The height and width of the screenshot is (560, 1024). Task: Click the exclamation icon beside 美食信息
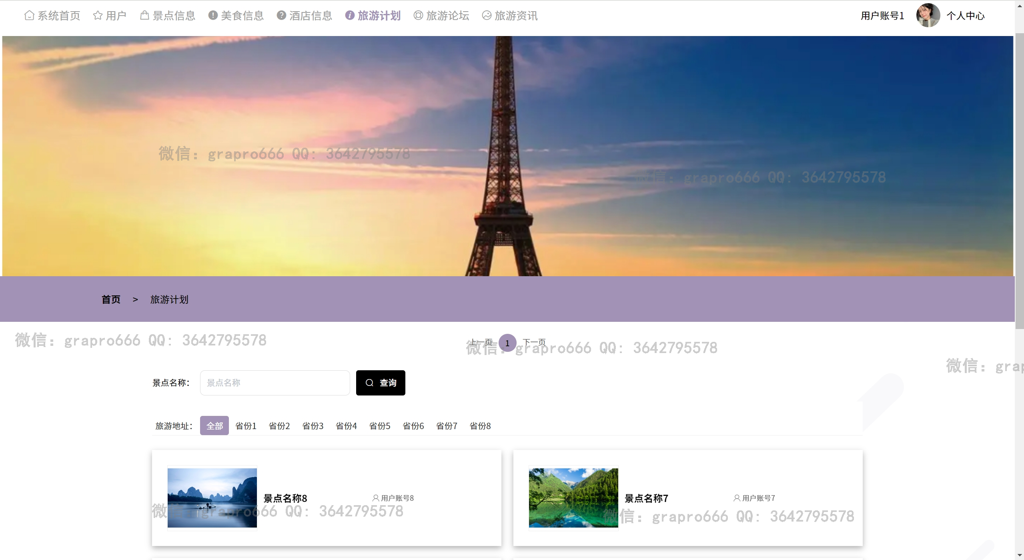pos(213,16)
